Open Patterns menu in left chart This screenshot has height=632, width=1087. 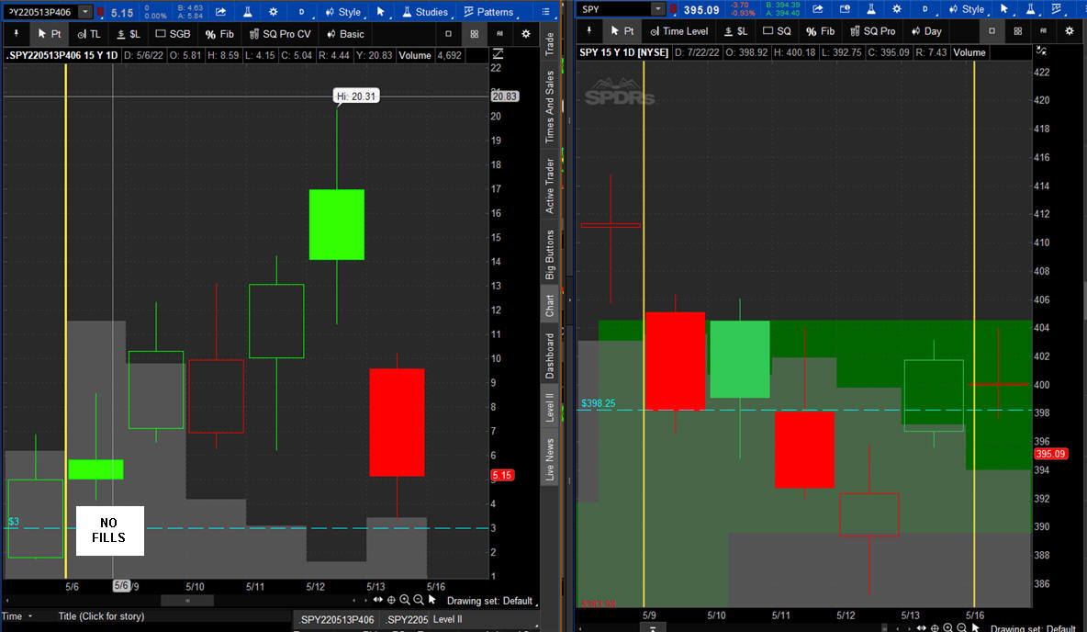pyautogui.click(x=488, y=12)
